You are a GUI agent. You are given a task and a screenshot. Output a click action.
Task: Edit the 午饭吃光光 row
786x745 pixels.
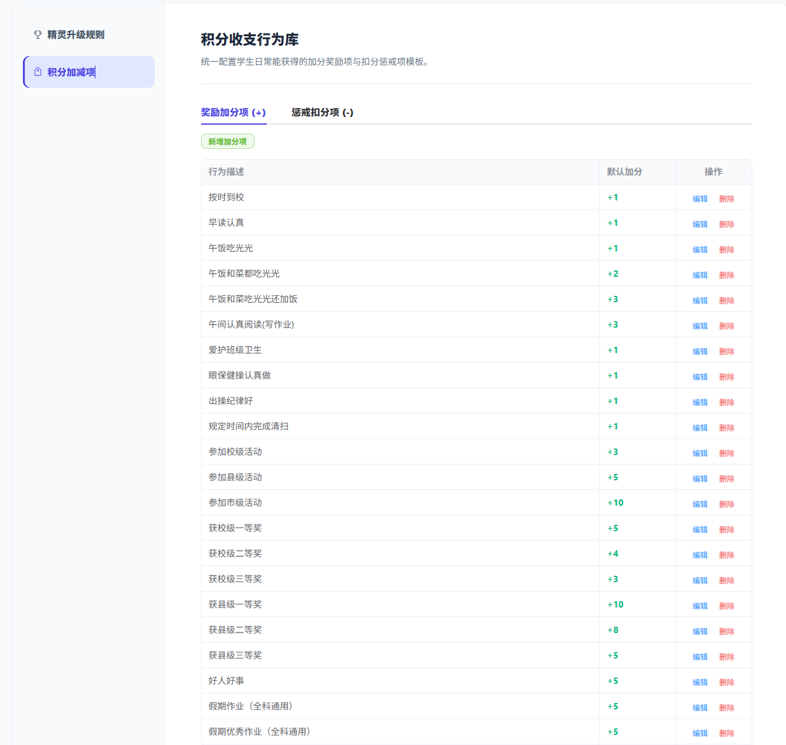click(x=700, y=249)
